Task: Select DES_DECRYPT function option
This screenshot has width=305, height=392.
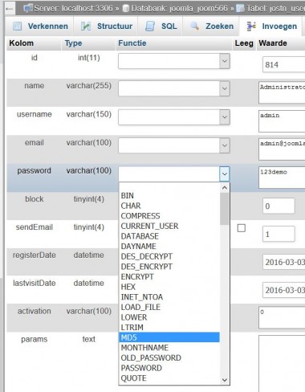Action: 169,256
